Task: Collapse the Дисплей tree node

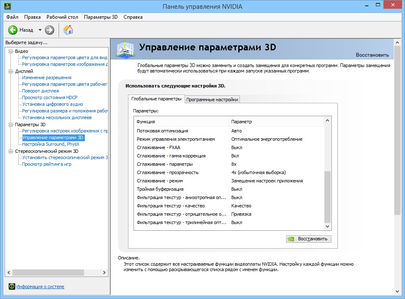Action: [10, 71]
